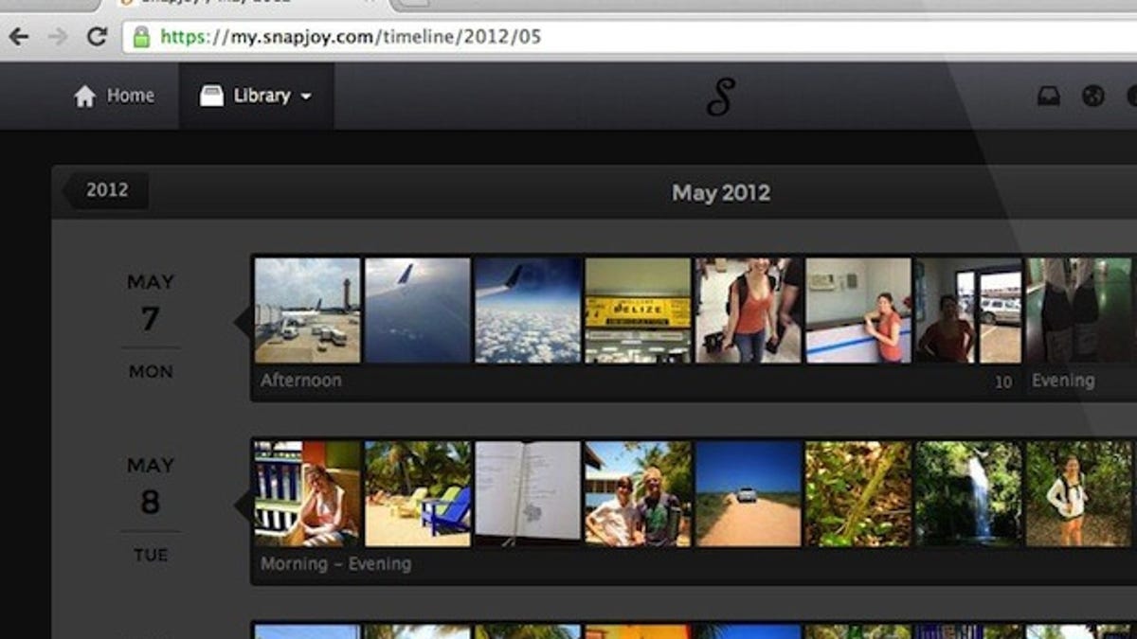The width and height of the screenshot is (1137, 639).
Task: Click the globe icon in the header
Action: click(x=1093, y=96)
